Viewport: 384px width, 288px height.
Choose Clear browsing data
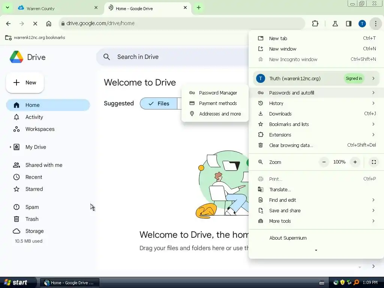tap(316, 145)
